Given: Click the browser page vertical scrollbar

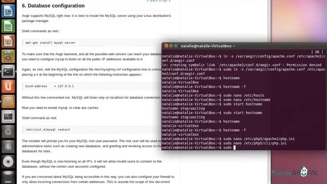Looking at the screenshot, I should pos(269,92).
